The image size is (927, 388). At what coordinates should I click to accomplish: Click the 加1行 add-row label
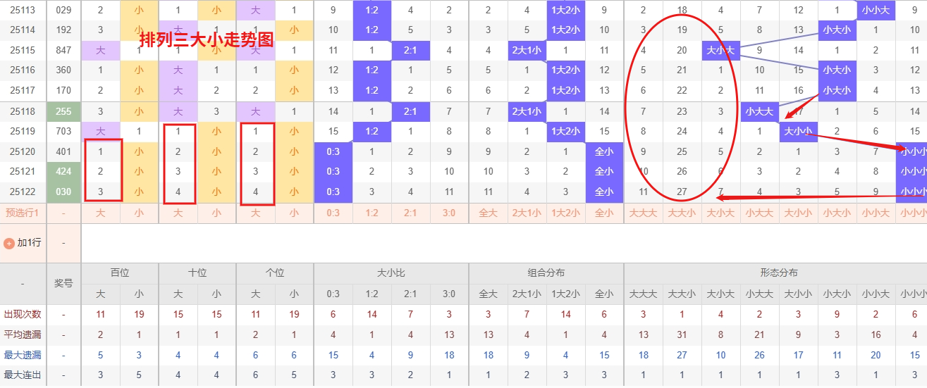29,243
